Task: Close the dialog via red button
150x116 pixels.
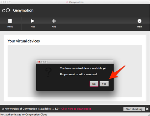Action: click(x=39, y=62)
